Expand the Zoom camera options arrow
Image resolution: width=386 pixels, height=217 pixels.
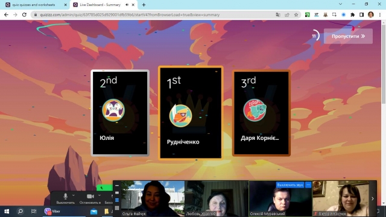coord(100,195)
